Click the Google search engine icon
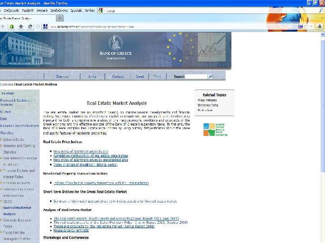The image size is (325, 243). [x=101, y=10]
